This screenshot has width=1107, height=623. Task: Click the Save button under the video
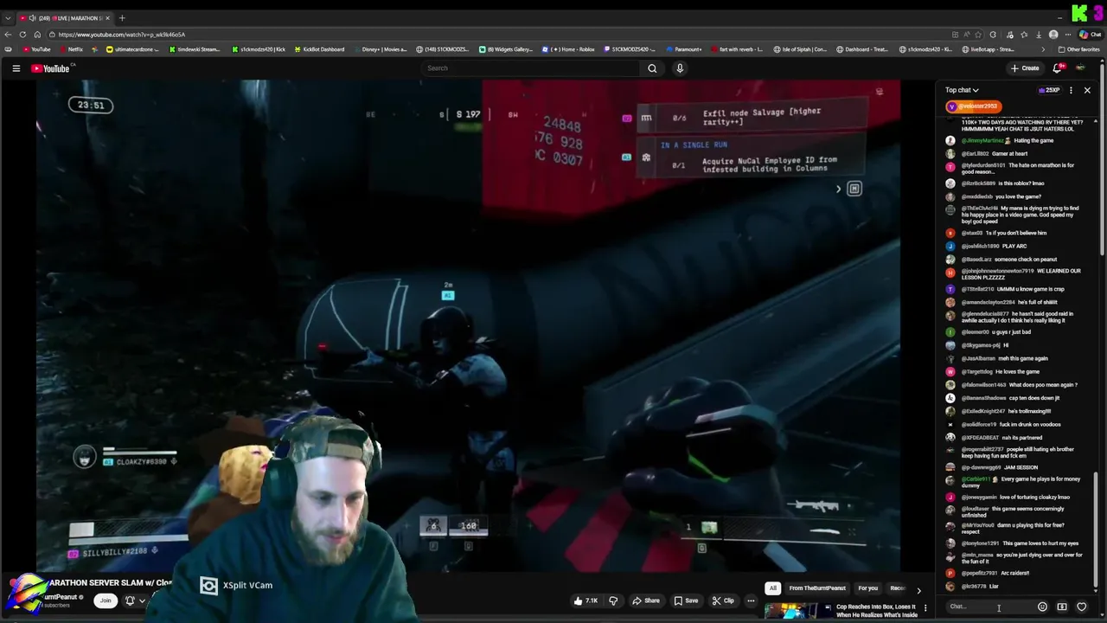686,601
